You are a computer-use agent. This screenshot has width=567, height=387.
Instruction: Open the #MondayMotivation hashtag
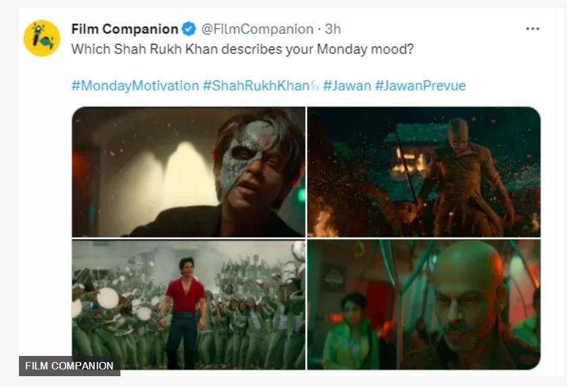pos(135,86)
